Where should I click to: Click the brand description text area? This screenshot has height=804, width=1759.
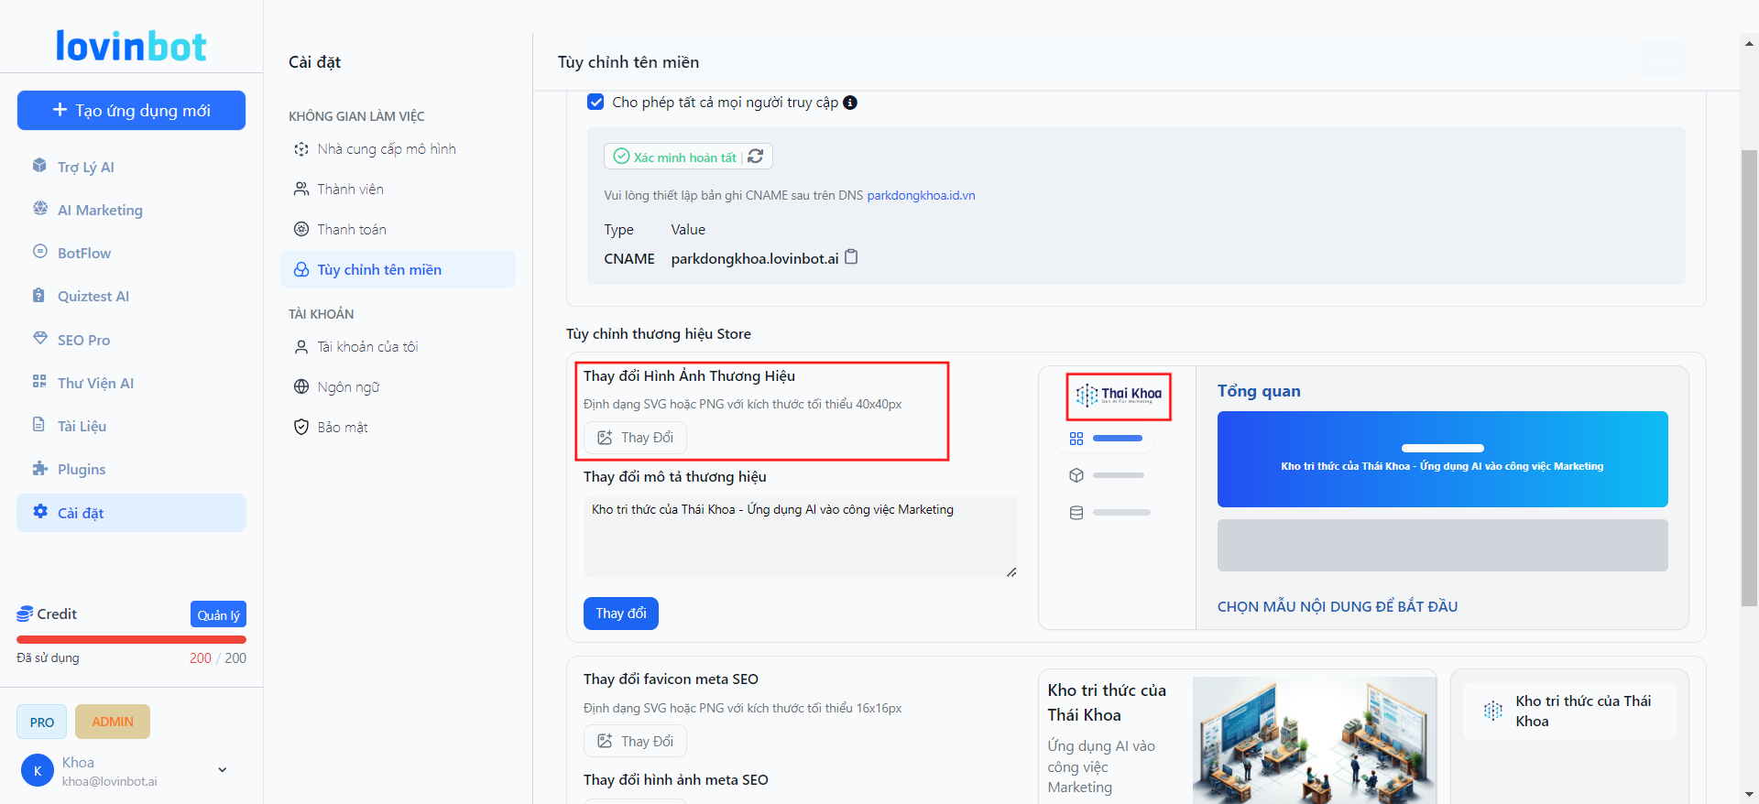[x=800, y=537]
